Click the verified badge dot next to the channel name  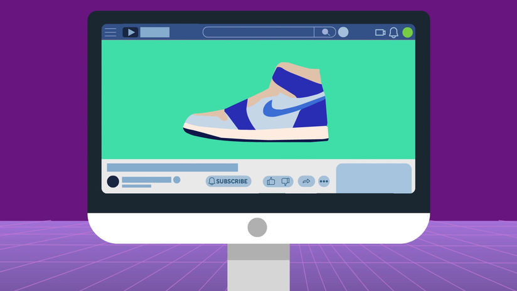pyautogui.click(x=177, y=179)
